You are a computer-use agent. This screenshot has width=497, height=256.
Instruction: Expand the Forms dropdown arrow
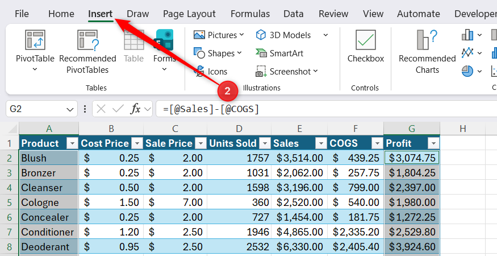[x=164, y=69]
